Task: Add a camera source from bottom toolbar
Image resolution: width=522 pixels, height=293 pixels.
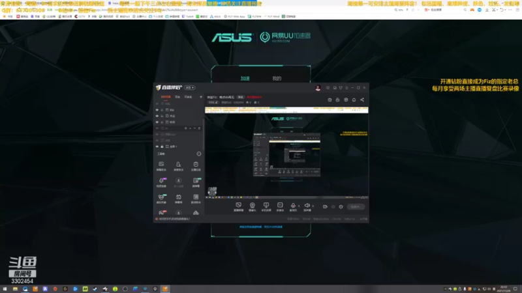Action: (x=253, y=206)
